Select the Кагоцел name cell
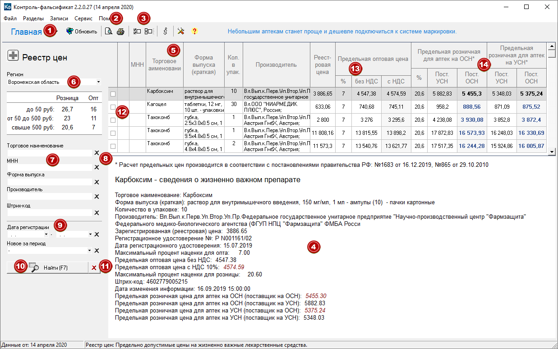Screen dimensions: 558x349 click(x=165, y=107)
